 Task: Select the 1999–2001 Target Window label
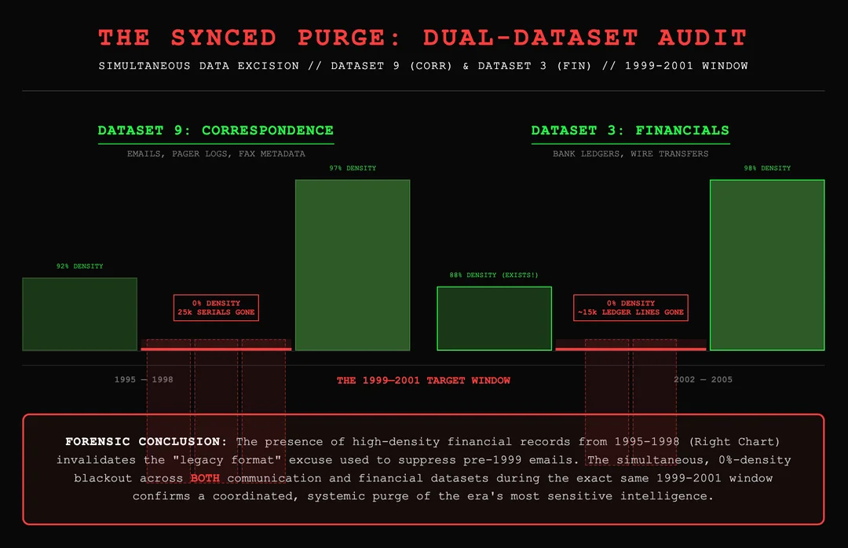point(423,381)
